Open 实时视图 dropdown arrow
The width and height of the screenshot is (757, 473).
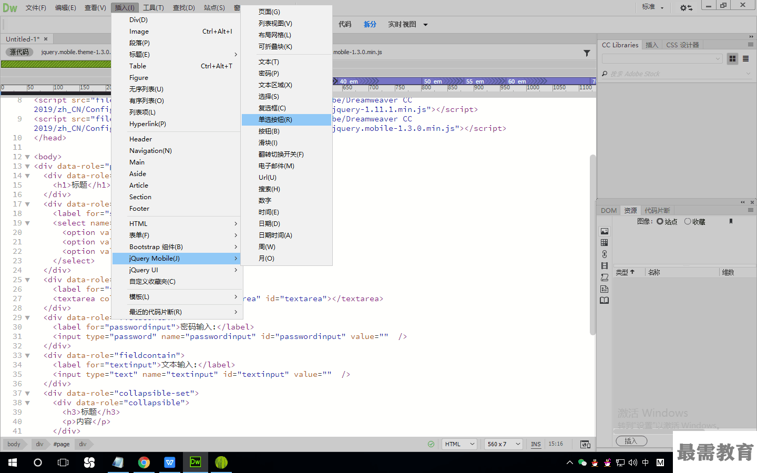pos(425,25)
